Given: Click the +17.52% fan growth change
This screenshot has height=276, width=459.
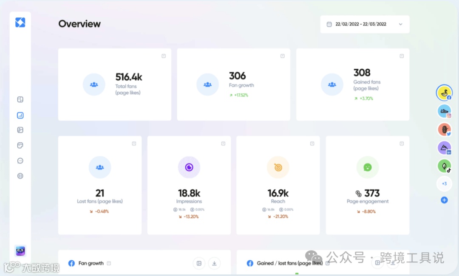Looking at the screenshot, I should 239,95.
